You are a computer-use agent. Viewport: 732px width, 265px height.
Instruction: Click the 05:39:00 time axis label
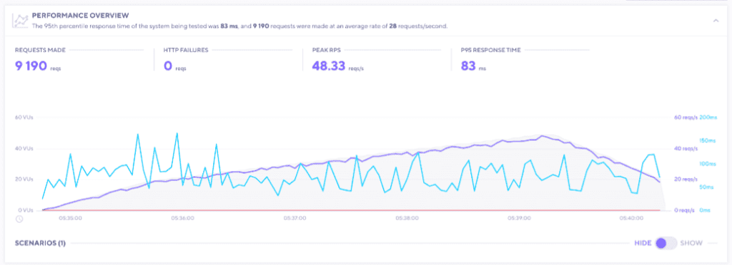520,217
